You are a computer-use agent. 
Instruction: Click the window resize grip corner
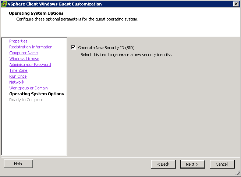point(238,173)
